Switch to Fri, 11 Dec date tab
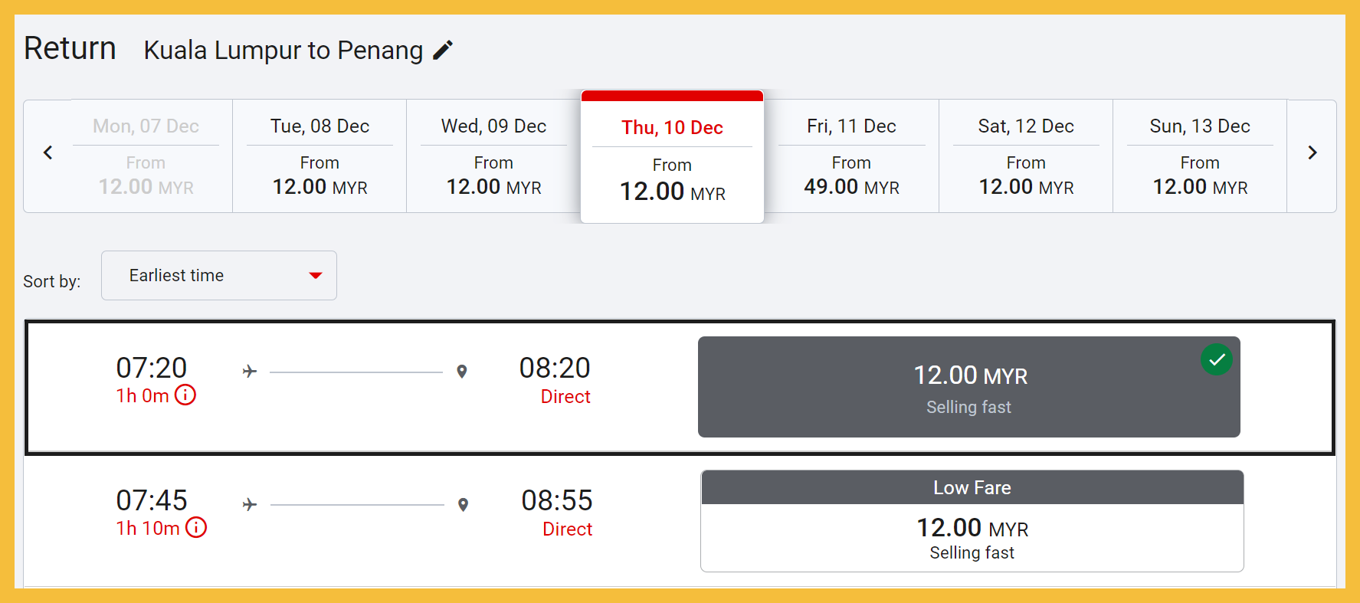Screen dimensions: 1360x603 pos(851,156)
